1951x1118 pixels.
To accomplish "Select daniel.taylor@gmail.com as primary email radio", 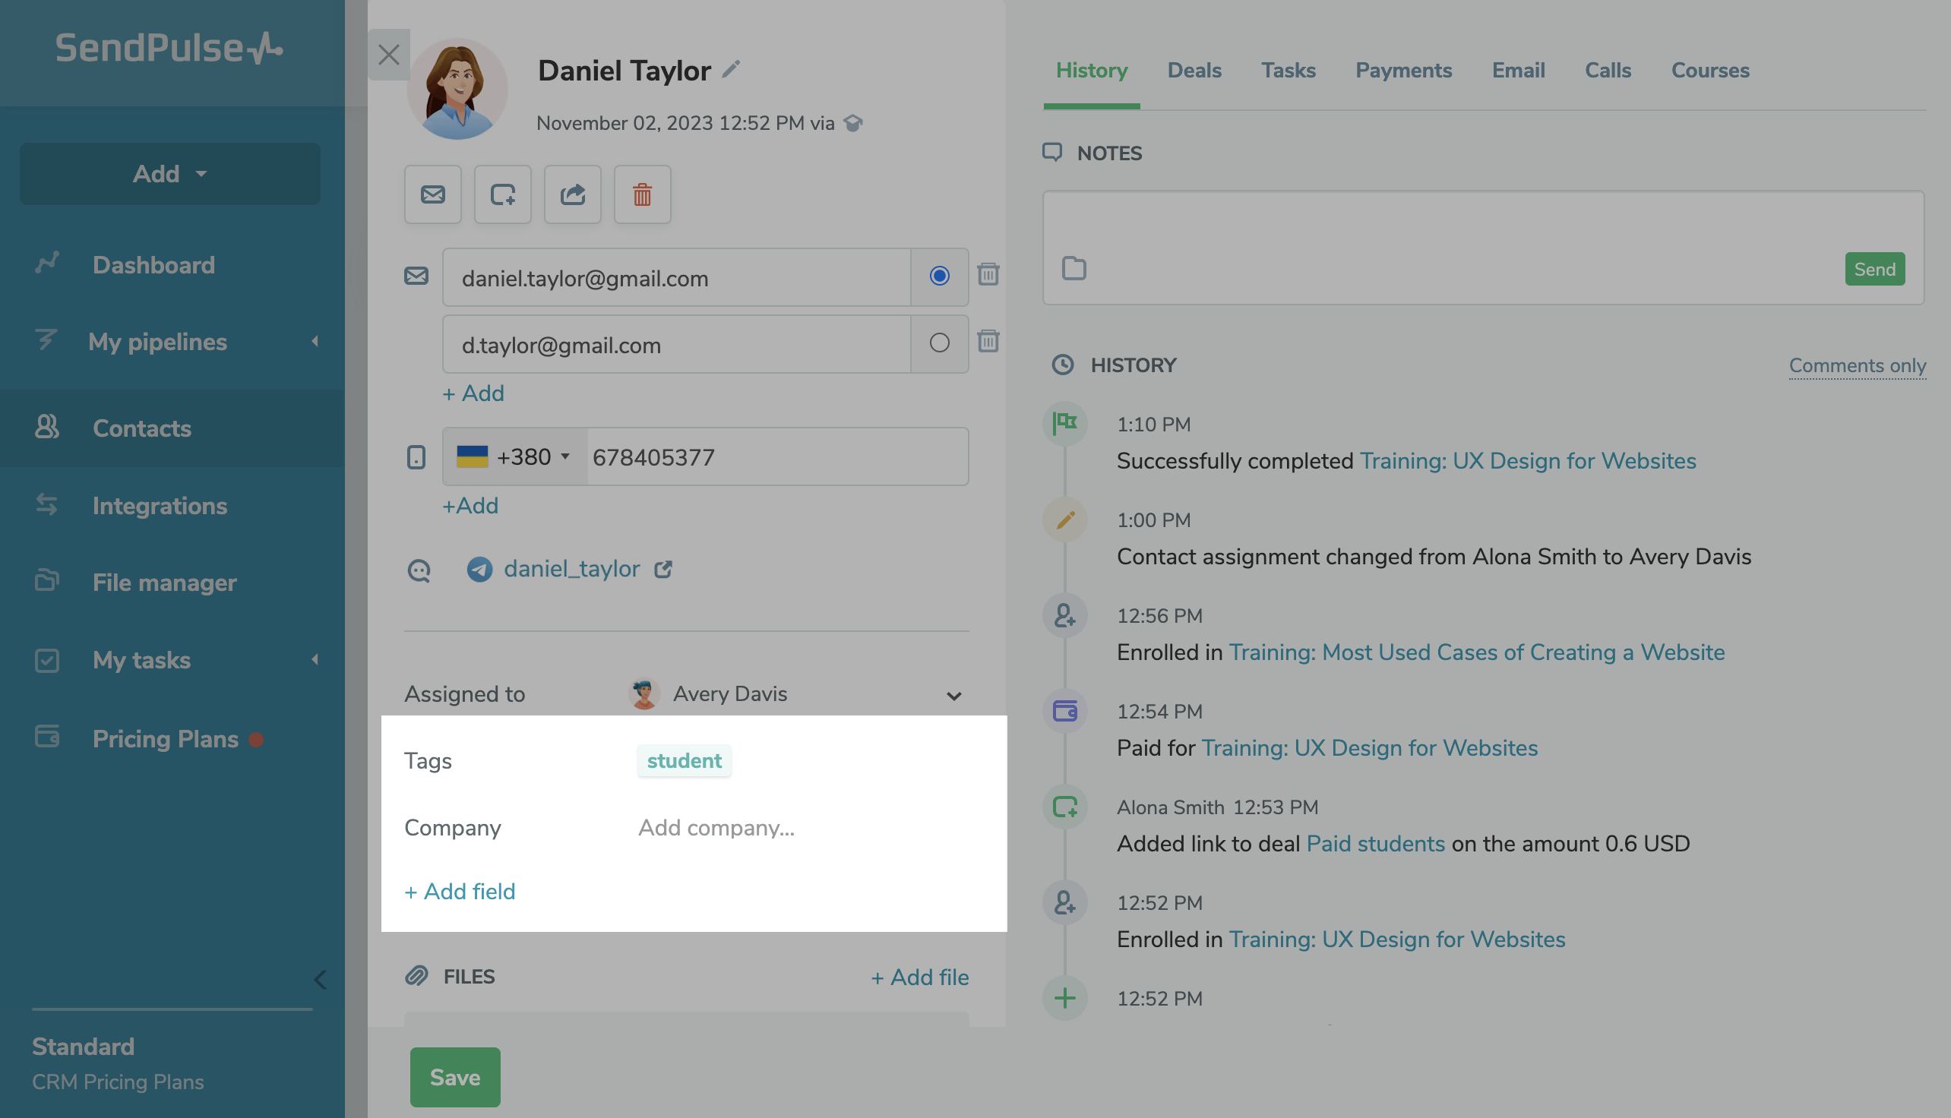I will [x=938, y=276].
